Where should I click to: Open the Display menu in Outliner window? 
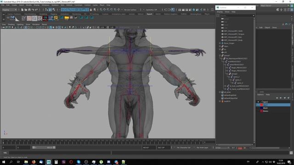(x=220, y=12)
